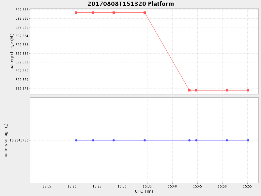Select the 15:55 time tick label
This screenshot has height=196, width=261.
247,186
